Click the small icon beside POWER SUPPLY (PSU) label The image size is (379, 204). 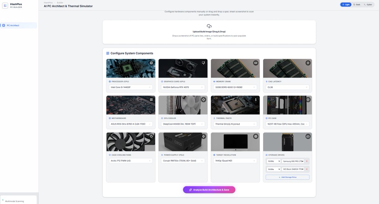click(x=162, y=155)
